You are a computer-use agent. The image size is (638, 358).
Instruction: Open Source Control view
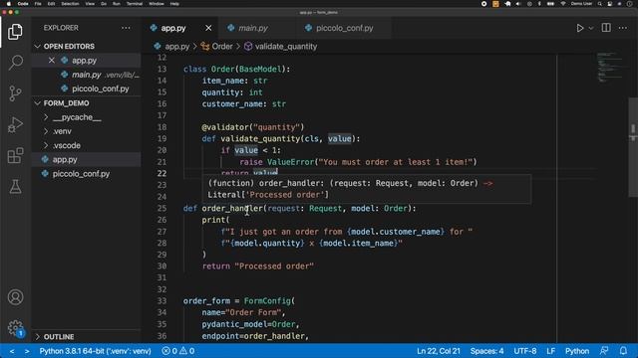(x=15, y=93)
